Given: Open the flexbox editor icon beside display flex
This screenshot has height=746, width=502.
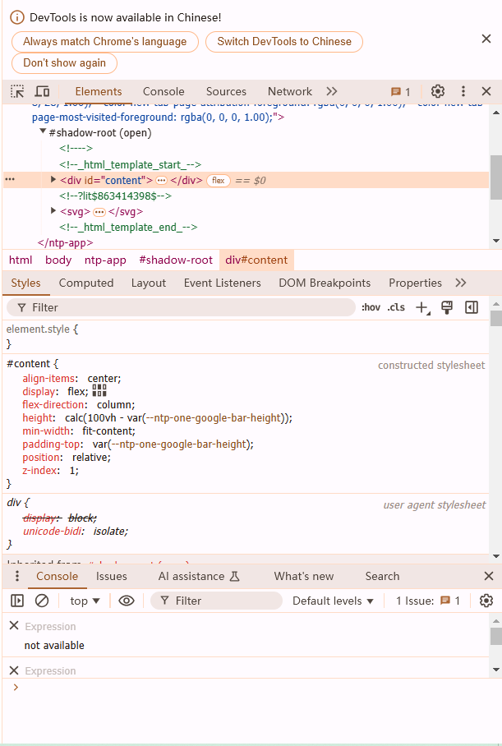Looking at the screenshot, I should [x=99, y=391].
